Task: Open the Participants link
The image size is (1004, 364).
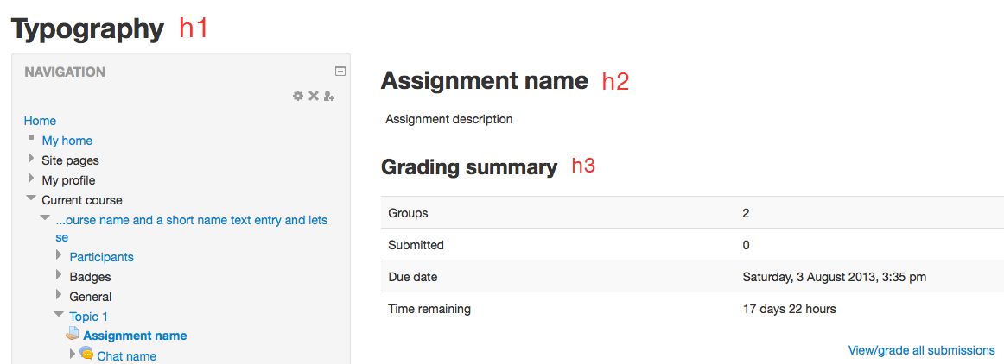Action: (102, 257)
